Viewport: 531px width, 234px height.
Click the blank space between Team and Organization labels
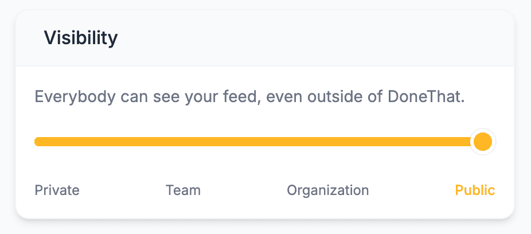tap(244, 190)
